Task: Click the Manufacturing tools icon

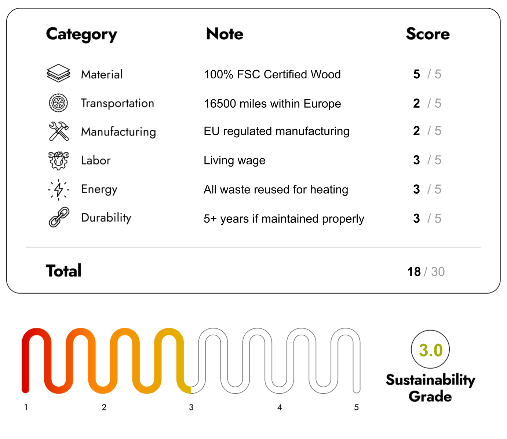Action: tap(59, 131)
